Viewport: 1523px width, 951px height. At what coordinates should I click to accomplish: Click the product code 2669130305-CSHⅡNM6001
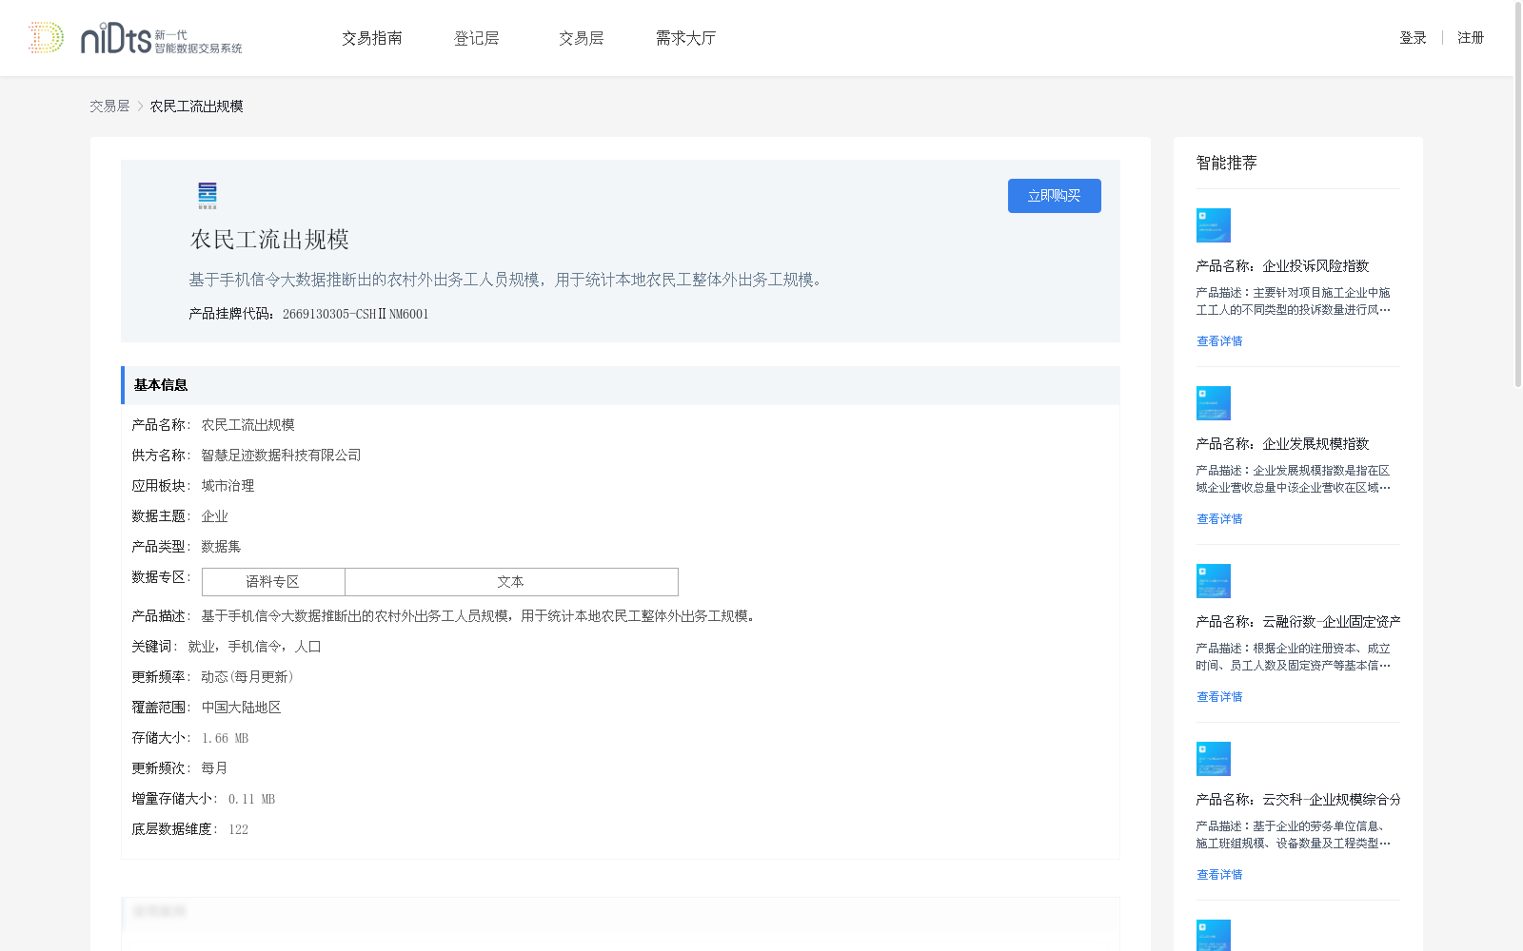(356, 315)
